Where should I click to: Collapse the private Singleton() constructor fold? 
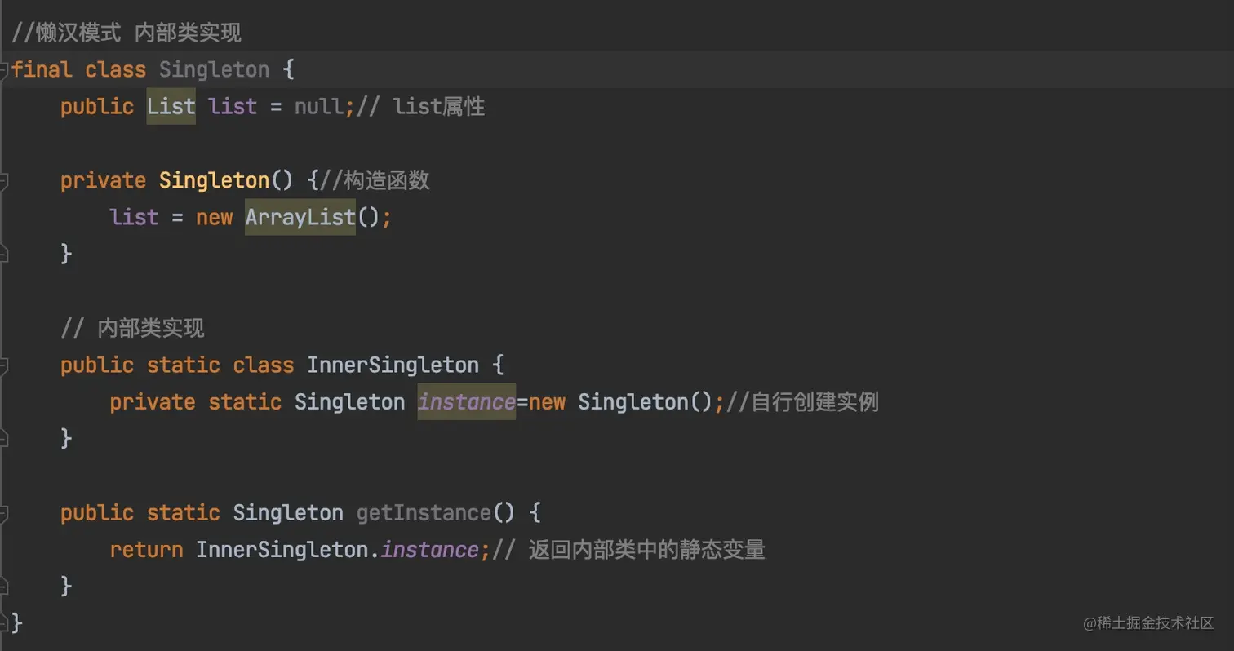coord(4,180)
